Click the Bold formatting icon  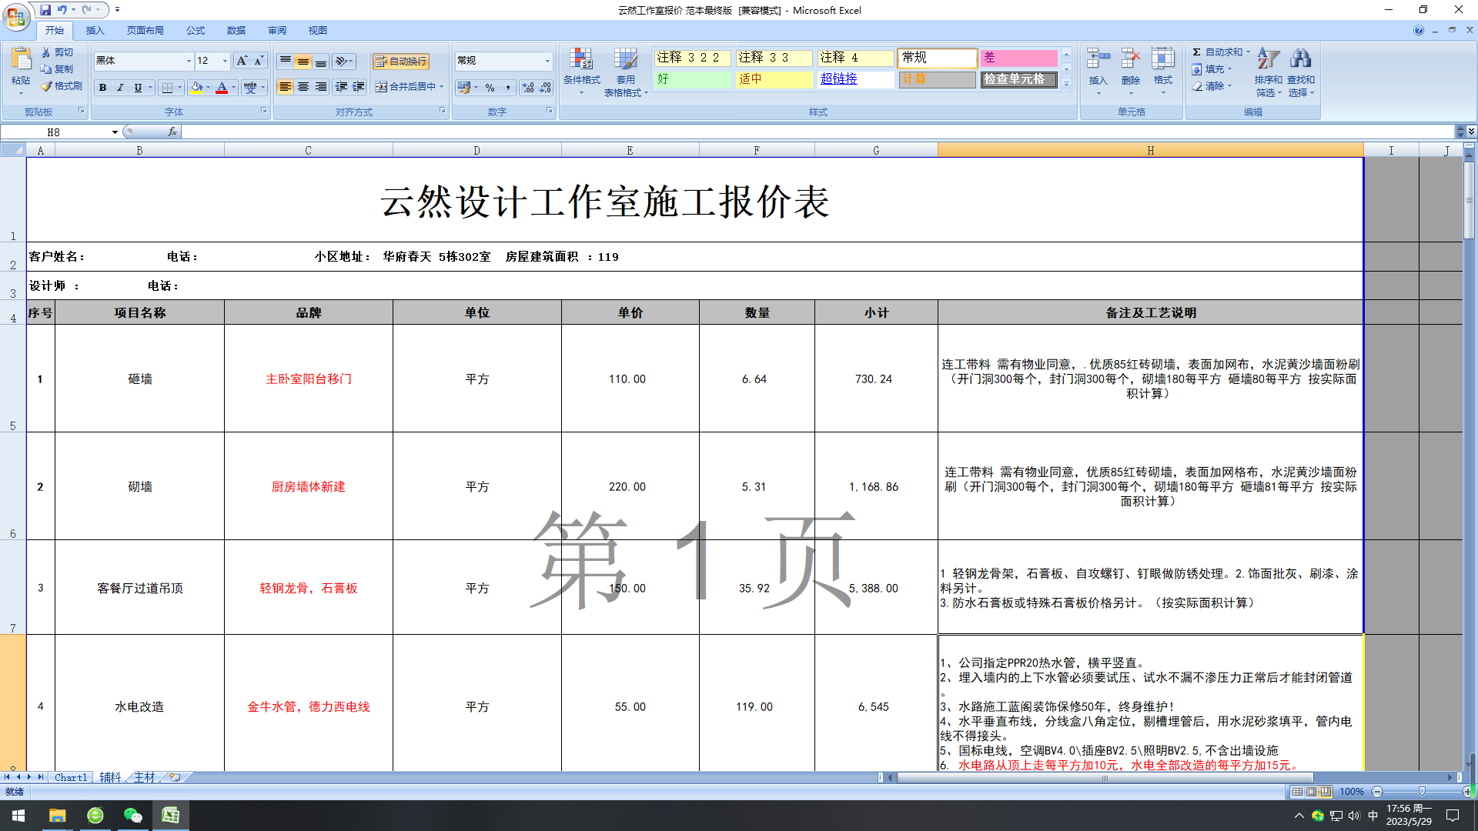(x=102, y=88)
